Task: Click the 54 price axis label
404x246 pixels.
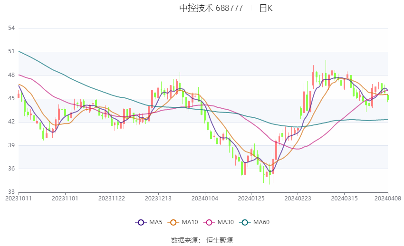Action: click(11, 28)
